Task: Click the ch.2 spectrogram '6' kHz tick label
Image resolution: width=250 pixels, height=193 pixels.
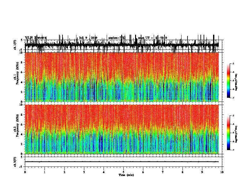Action: pos(22,125)
